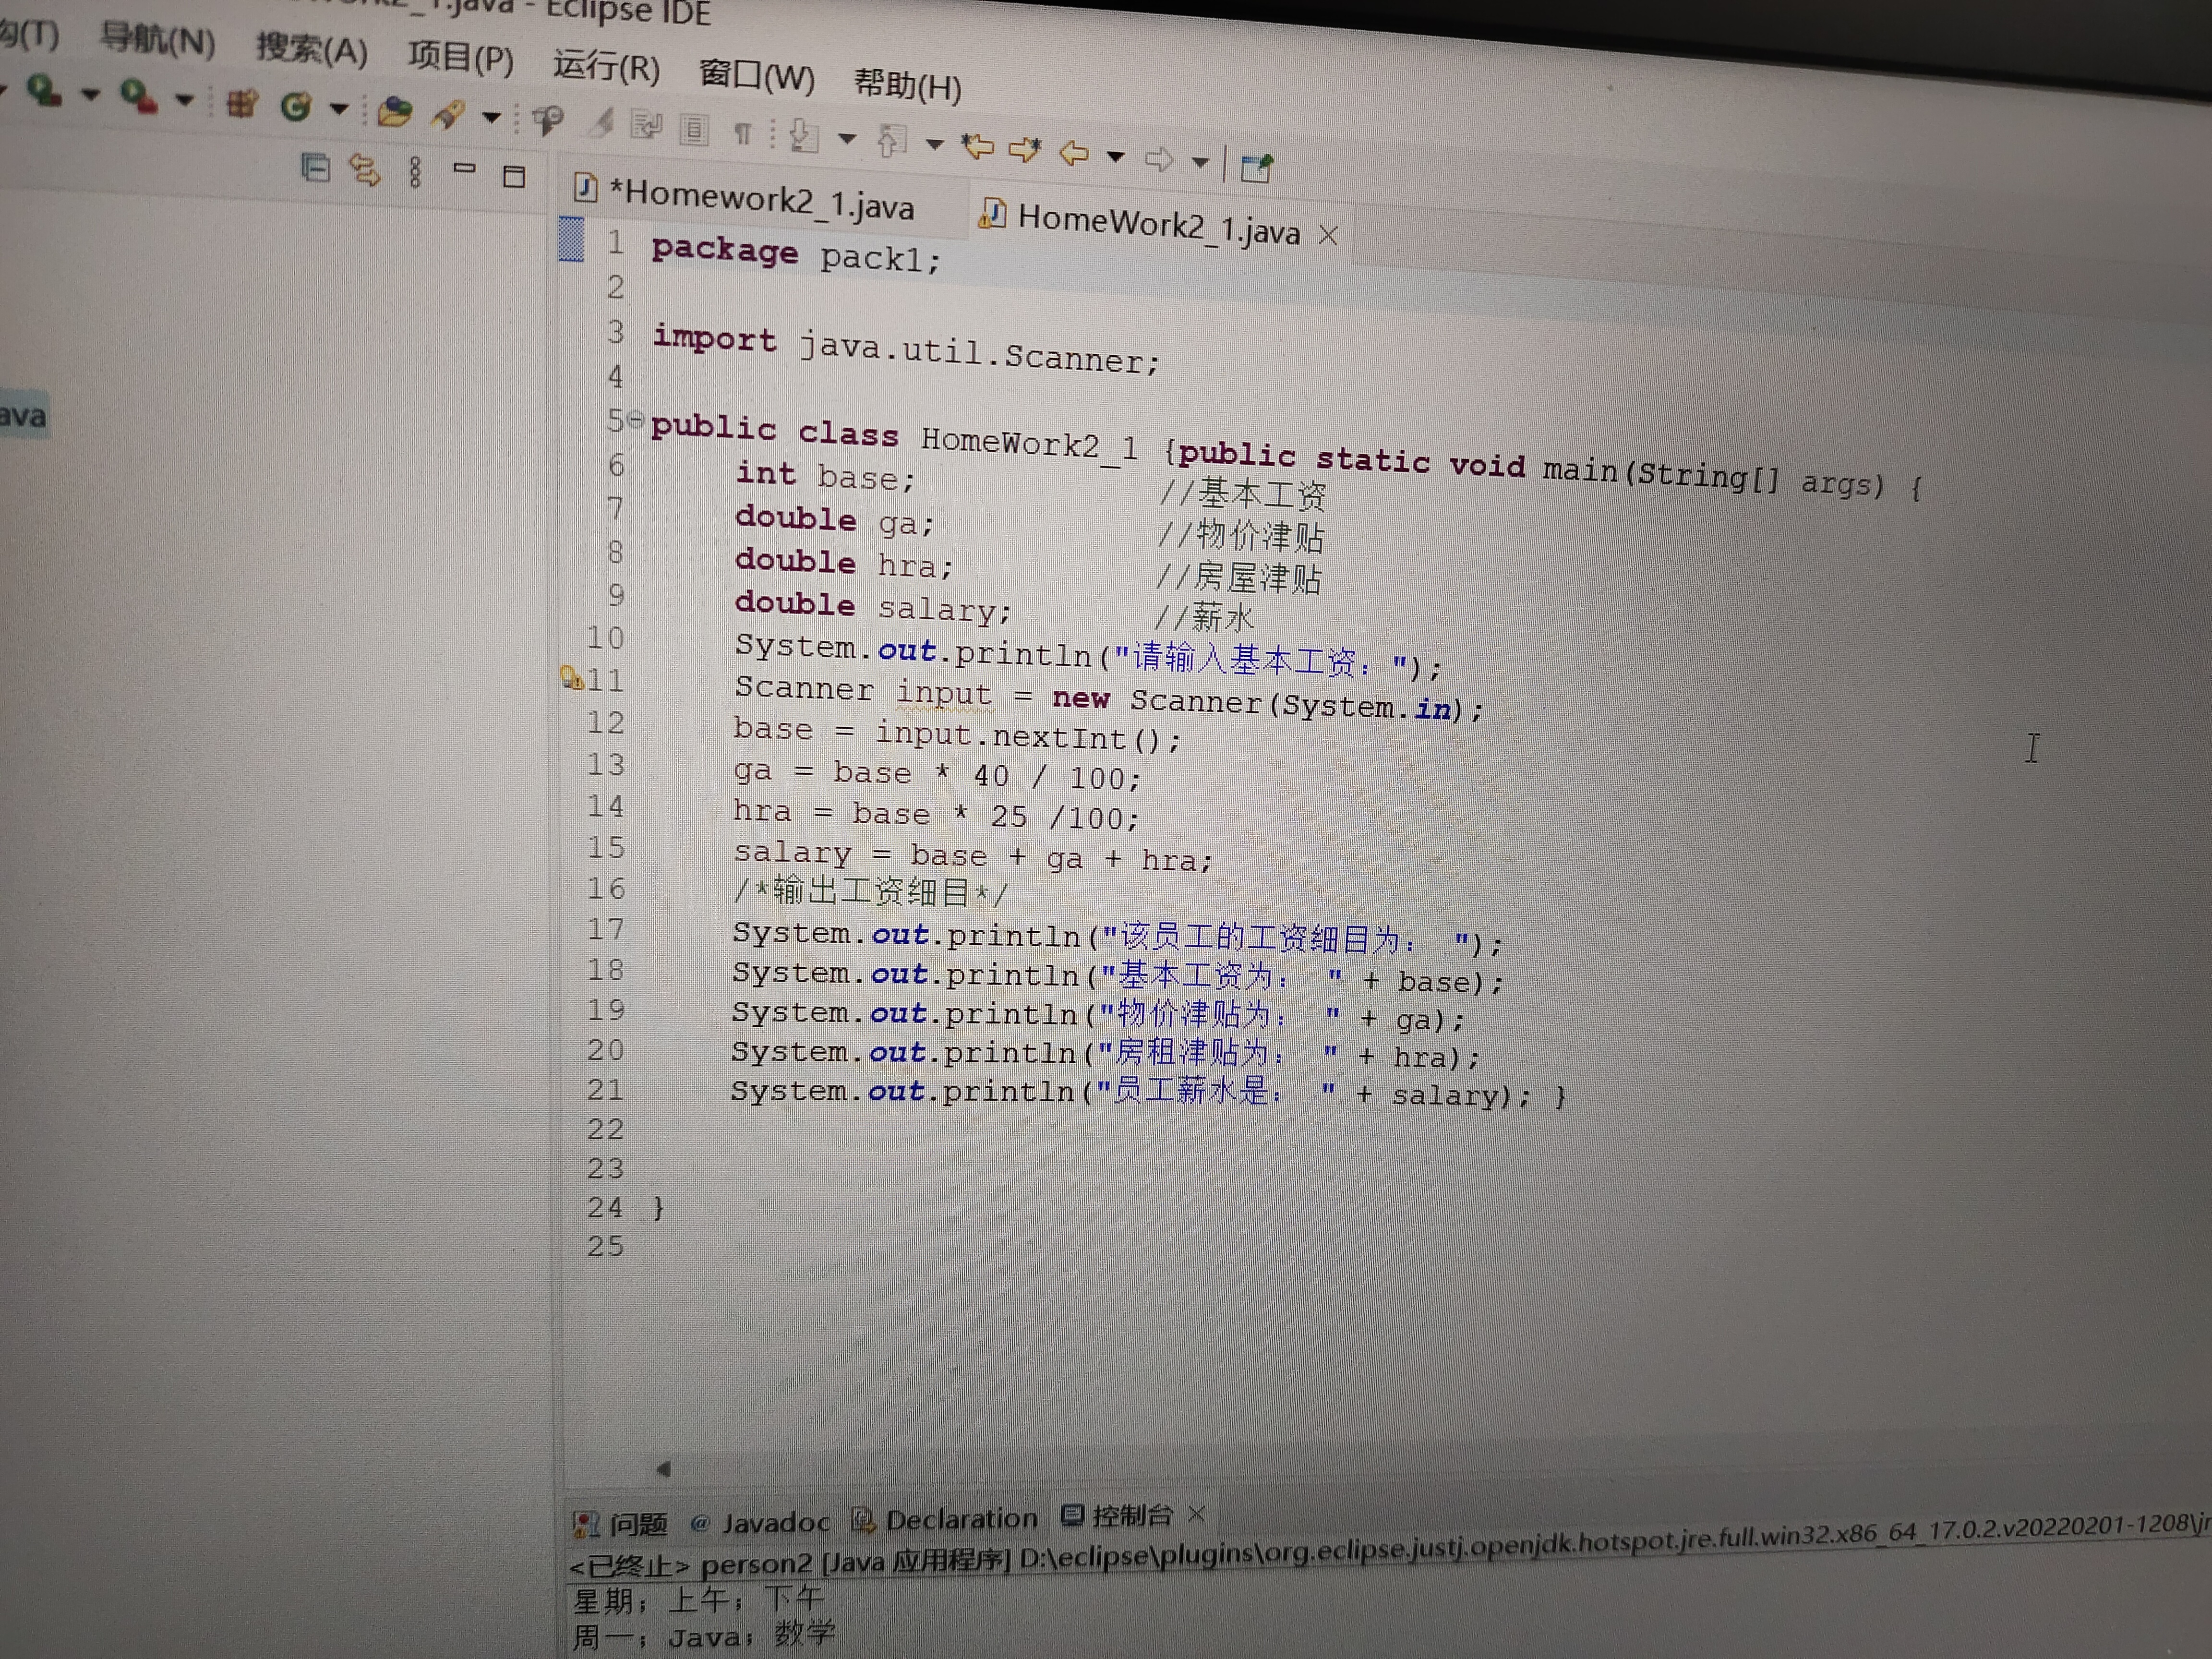
Task: Open the 运行(R) Run menu
Action: [606, 67]
